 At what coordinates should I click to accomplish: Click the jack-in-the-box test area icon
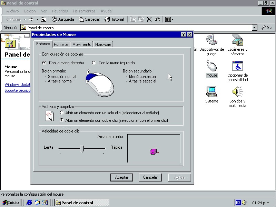pos(155,152)
